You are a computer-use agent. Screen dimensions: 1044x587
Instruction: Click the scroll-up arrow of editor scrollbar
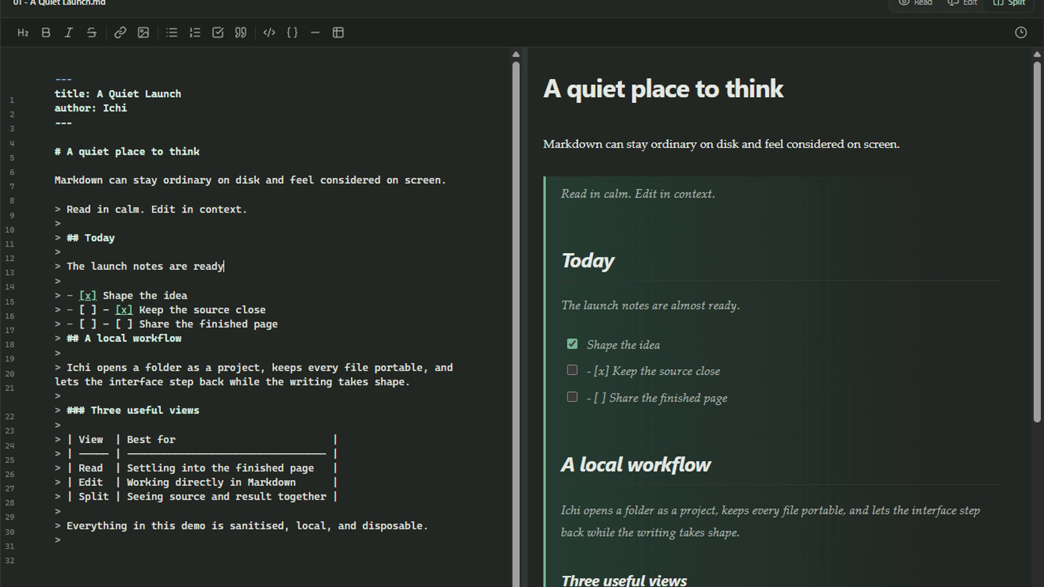pos(516,55)
